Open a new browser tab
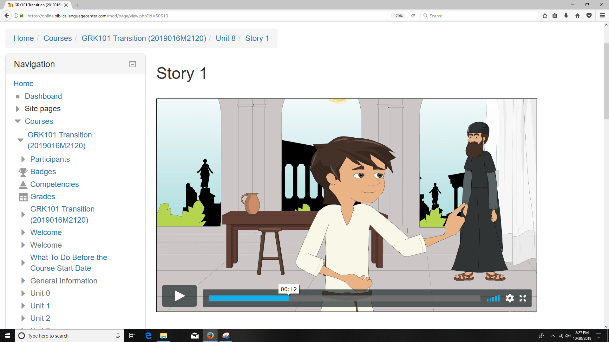Viewport: 609px width, 342px height. pos(77,5)
